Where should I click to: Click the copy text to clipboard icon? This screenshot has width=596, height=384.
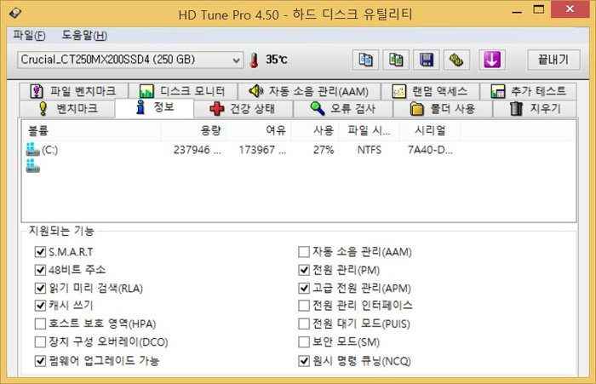click(365, 60)
